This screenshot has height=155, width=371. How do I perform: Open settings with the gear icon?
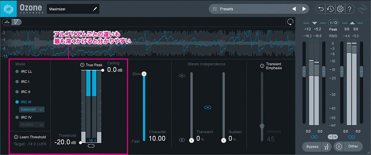[x=340, y=9]
